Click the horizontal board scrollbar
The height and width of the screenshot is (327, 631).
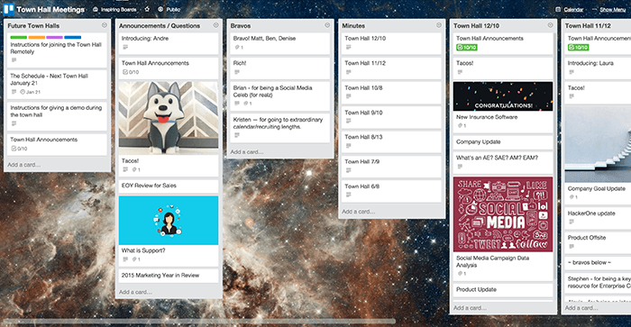199,322
